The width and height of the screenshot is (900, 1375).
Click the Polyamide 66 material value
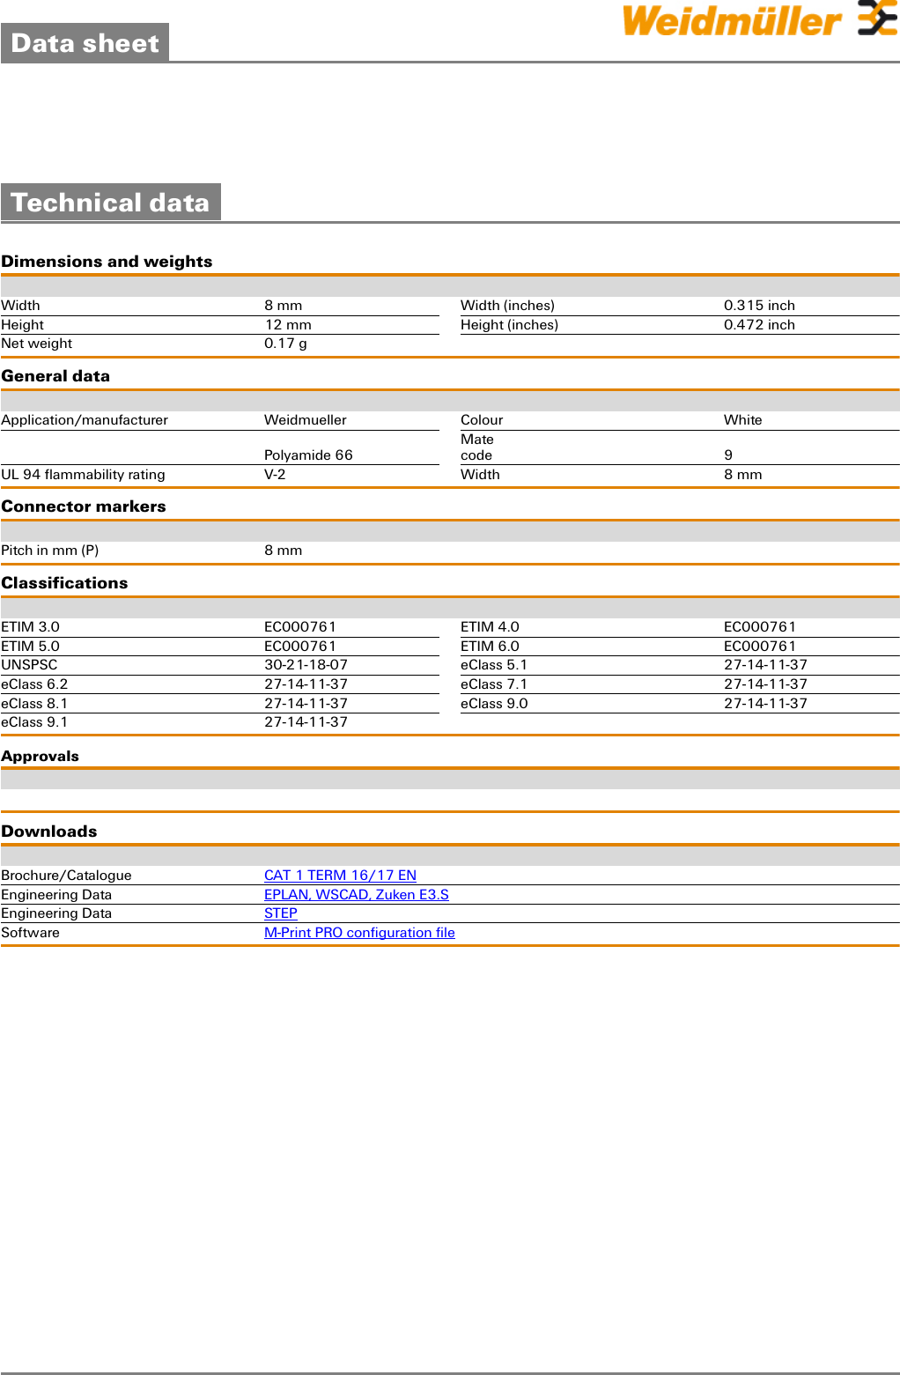(308, 455)
